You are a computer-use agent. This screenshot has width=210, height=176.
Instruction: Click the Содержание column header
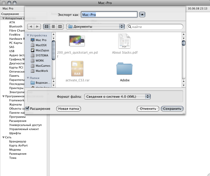pyautogui.click(x=13, y=14)
